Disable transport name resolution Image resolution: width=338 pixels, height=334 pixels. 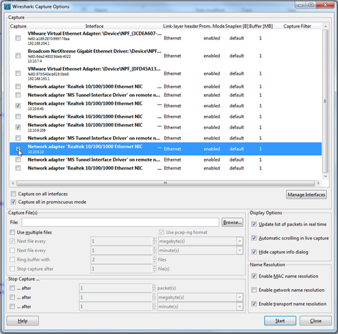[x=254, y=303]
